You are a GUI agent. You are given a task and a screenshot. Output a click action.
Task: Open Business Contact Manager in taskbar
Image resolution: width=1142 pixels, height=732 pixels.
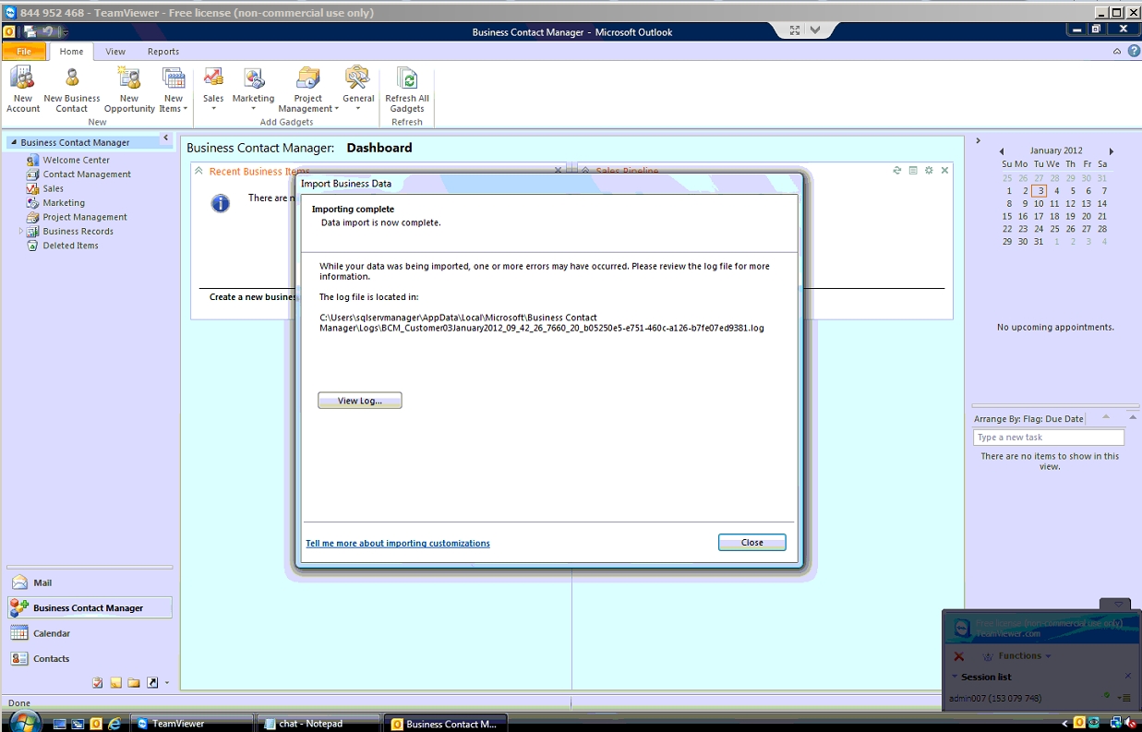coord(446,724)
